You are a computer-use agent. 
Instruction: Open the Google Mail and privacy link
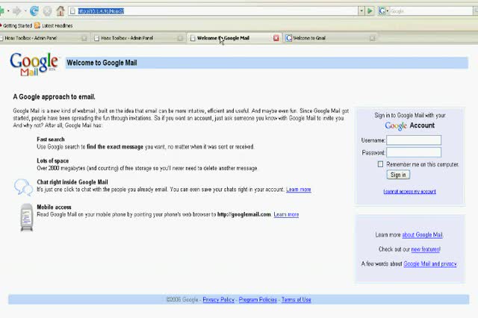pos(430,264)
